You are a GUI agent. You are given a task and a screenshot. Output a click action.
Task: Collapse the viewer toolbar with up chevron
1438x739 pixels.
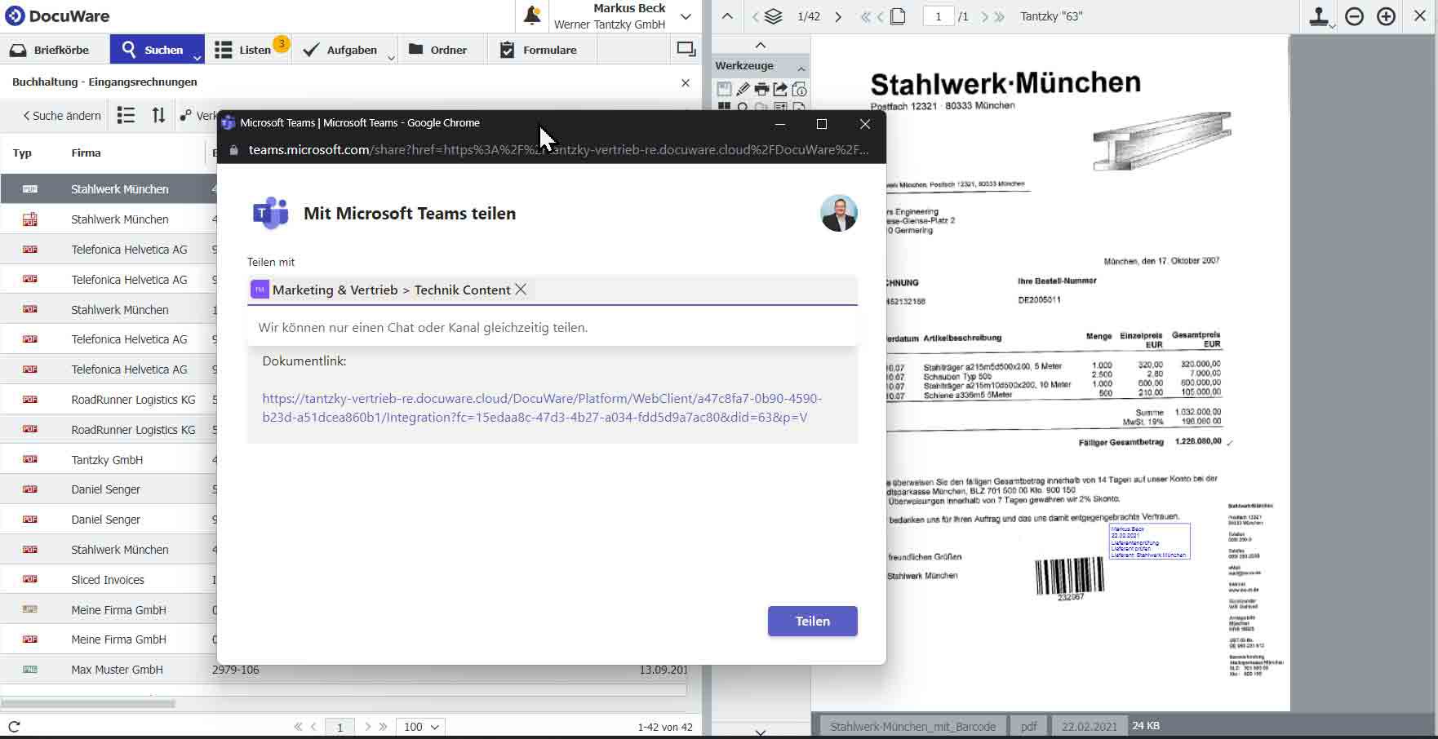(727, 16)
